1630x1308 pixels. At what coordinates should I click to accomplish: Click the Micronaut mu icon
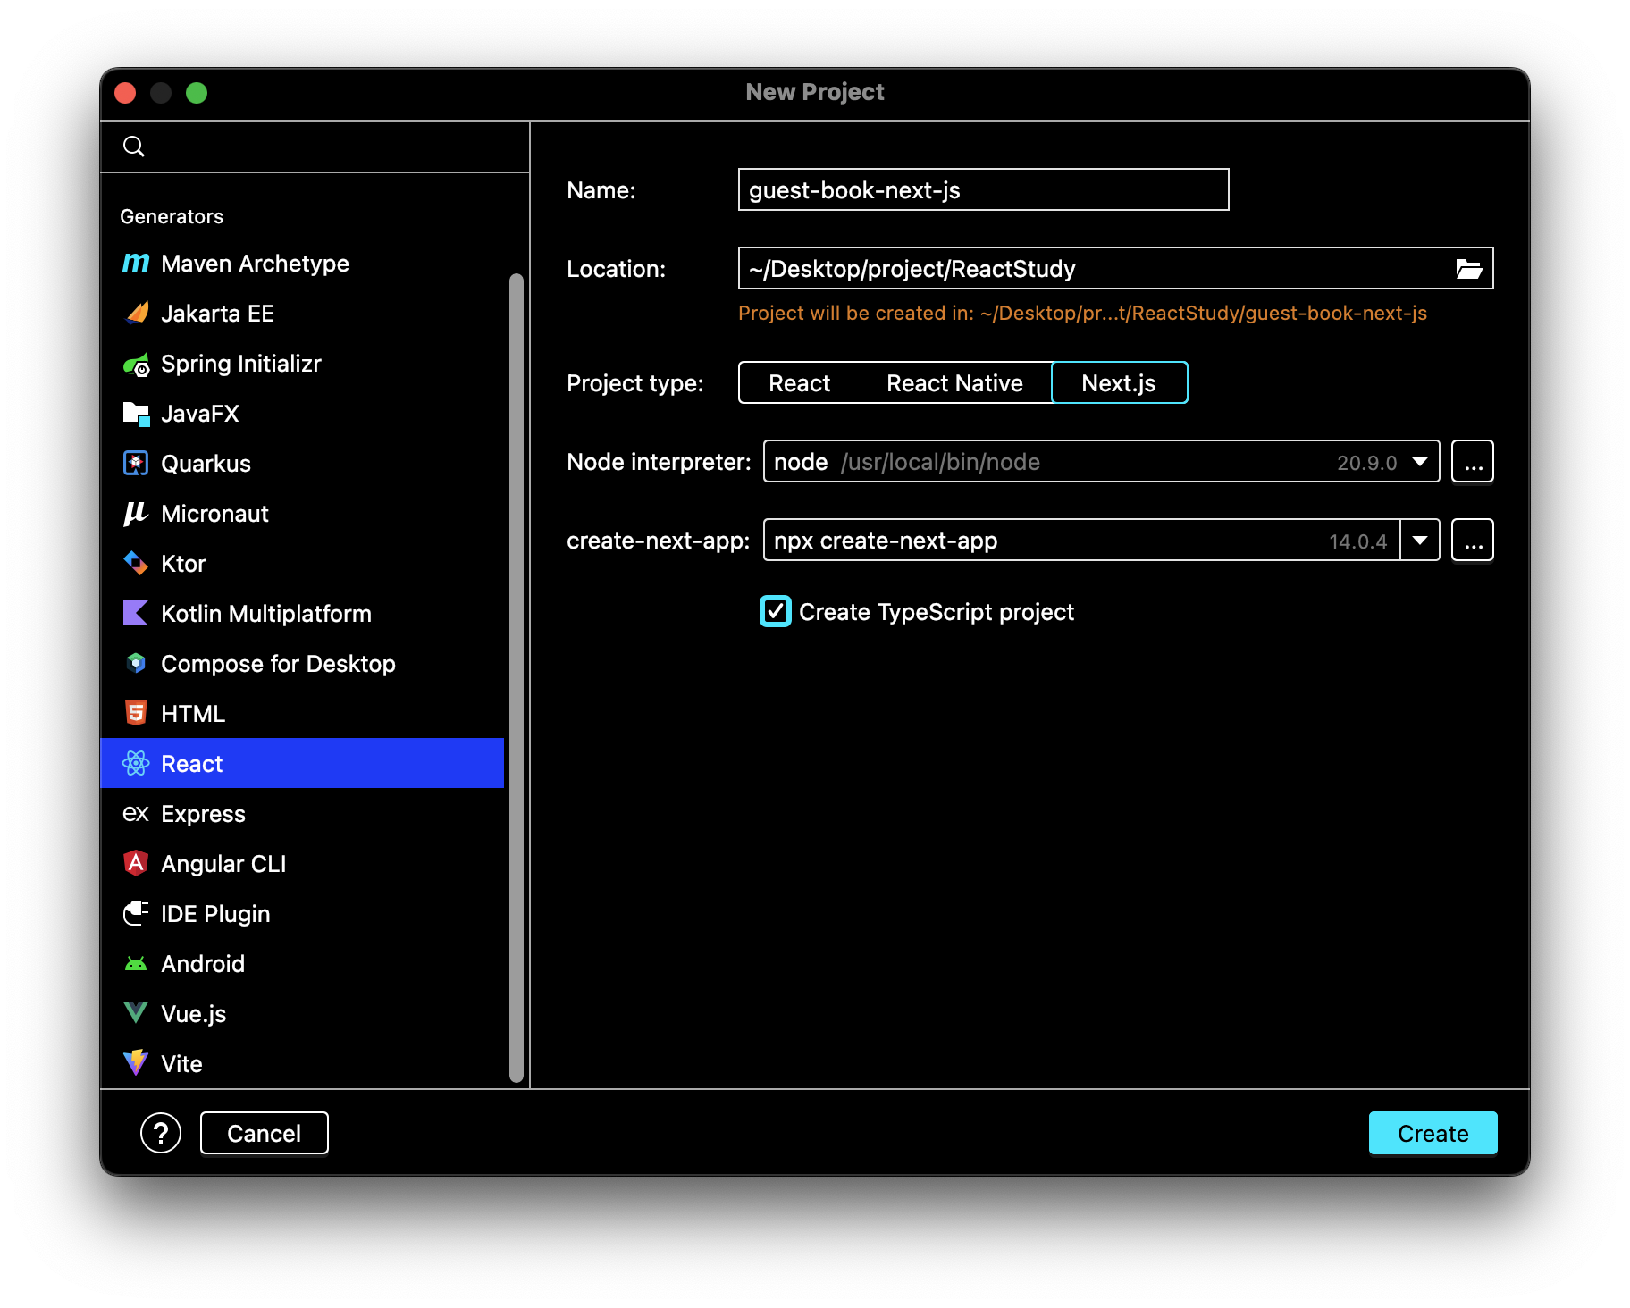point(136,514)
